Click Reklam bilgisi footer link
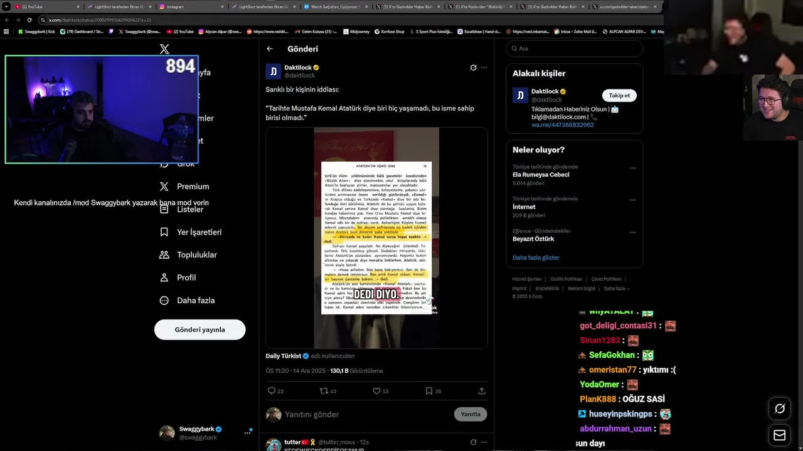The image size is (803, 451). (x=582, y=289)
